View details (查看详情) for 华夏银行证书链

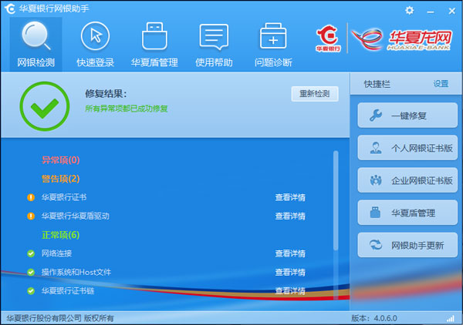[290, 291]
